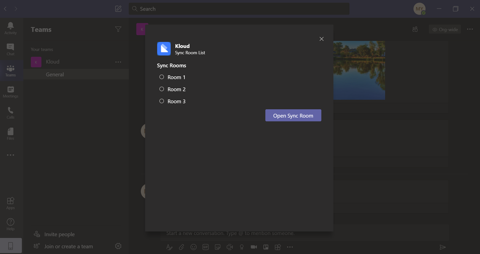Close the Kloud Sync Room List dialog
This screenshot has height=254, width=480.
(321, 39)
